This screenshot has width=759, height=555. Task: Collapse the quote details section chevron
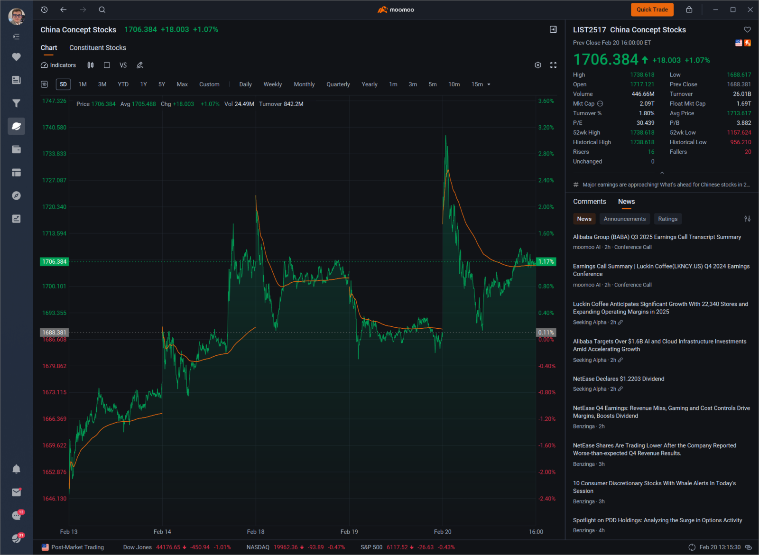(662, 173)
